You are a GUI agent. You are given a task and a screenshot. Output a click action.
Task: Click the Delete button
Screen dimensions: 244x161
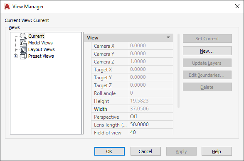(x=207, y=87)
